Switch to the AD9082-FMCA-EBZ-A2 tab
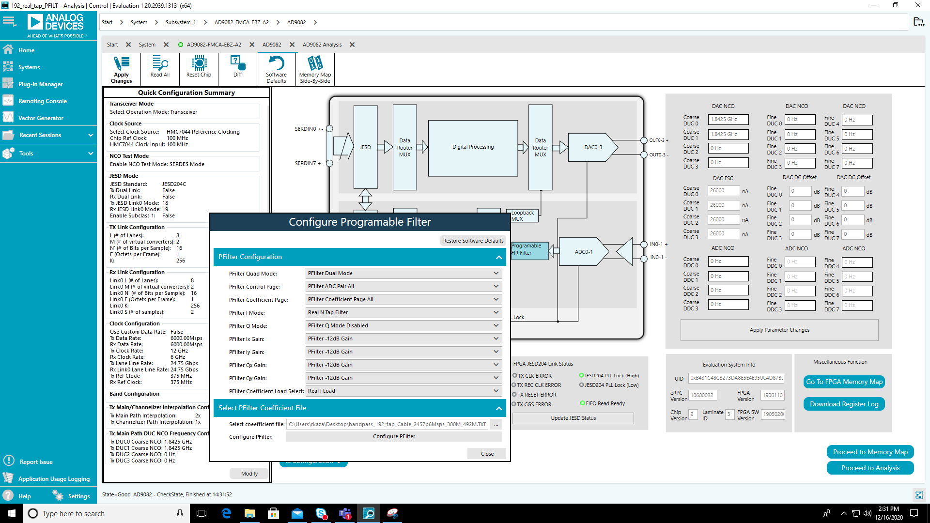Screen dimensions: 930x523 click(x=214, y=45)
